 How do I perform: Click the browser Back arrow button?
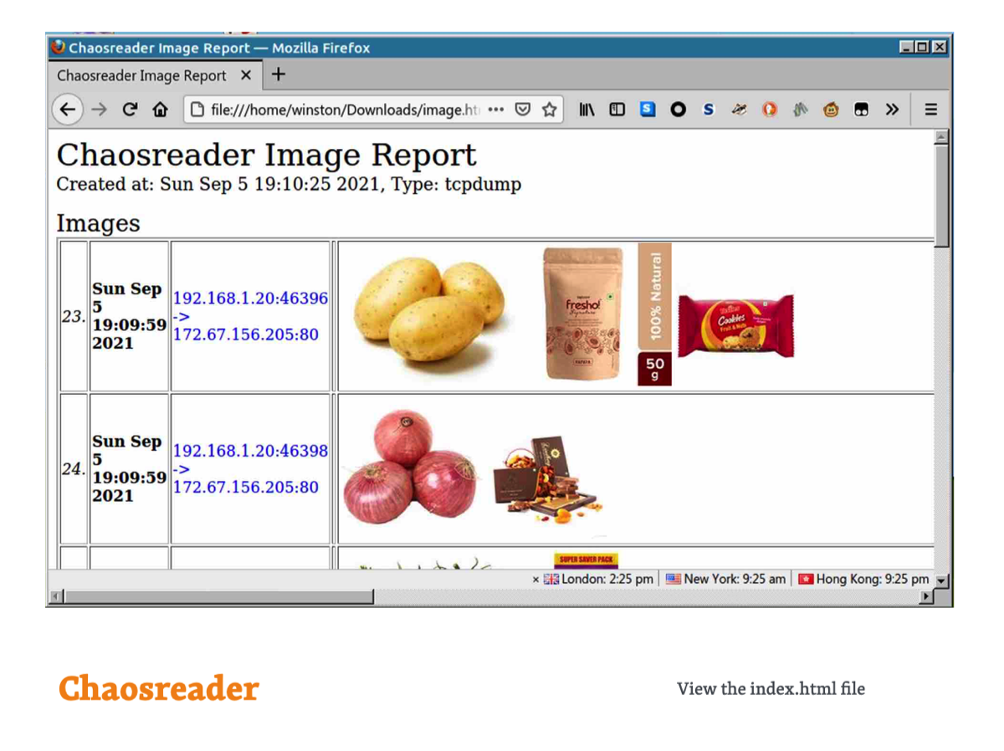click(68, 110)
